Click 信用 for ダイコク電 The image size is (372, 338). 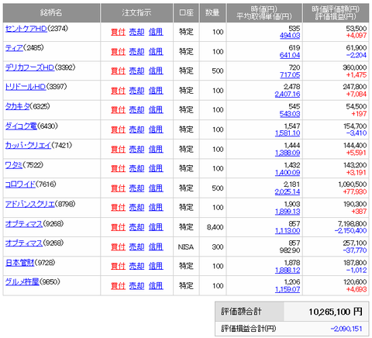pos(156,129)
